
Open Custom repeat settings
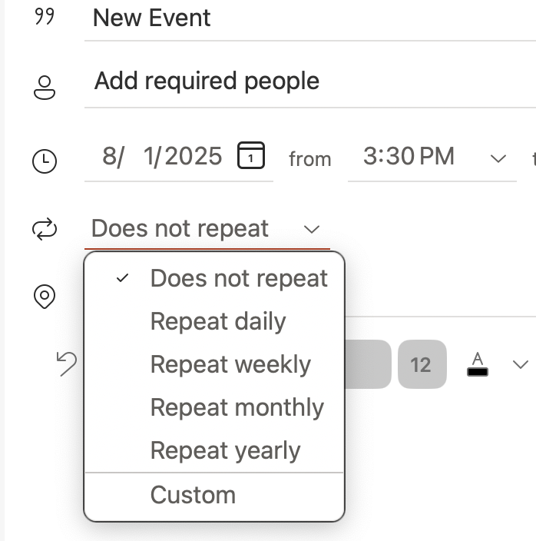pyautogui.click(x=193, y=495)
